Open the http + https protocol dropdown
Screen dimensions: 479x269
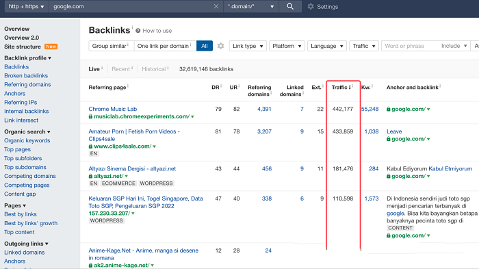(x=26, y=6)
